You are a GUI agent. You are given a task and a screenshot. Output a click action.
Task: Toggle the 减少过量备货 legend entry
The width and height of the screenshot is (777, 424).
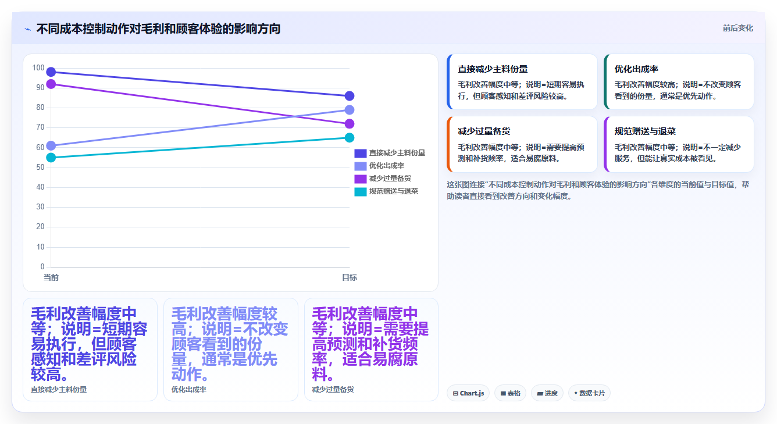(x=383, y=179)
